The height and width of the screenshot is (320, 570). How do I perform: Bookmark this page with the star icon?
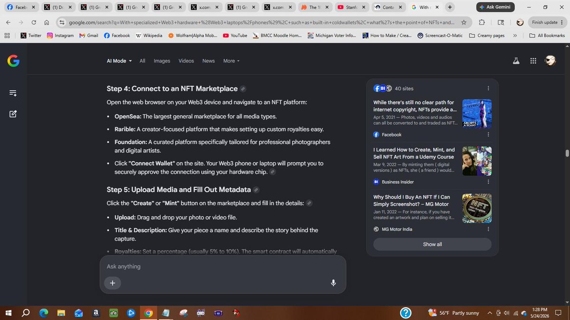(464, 22)
